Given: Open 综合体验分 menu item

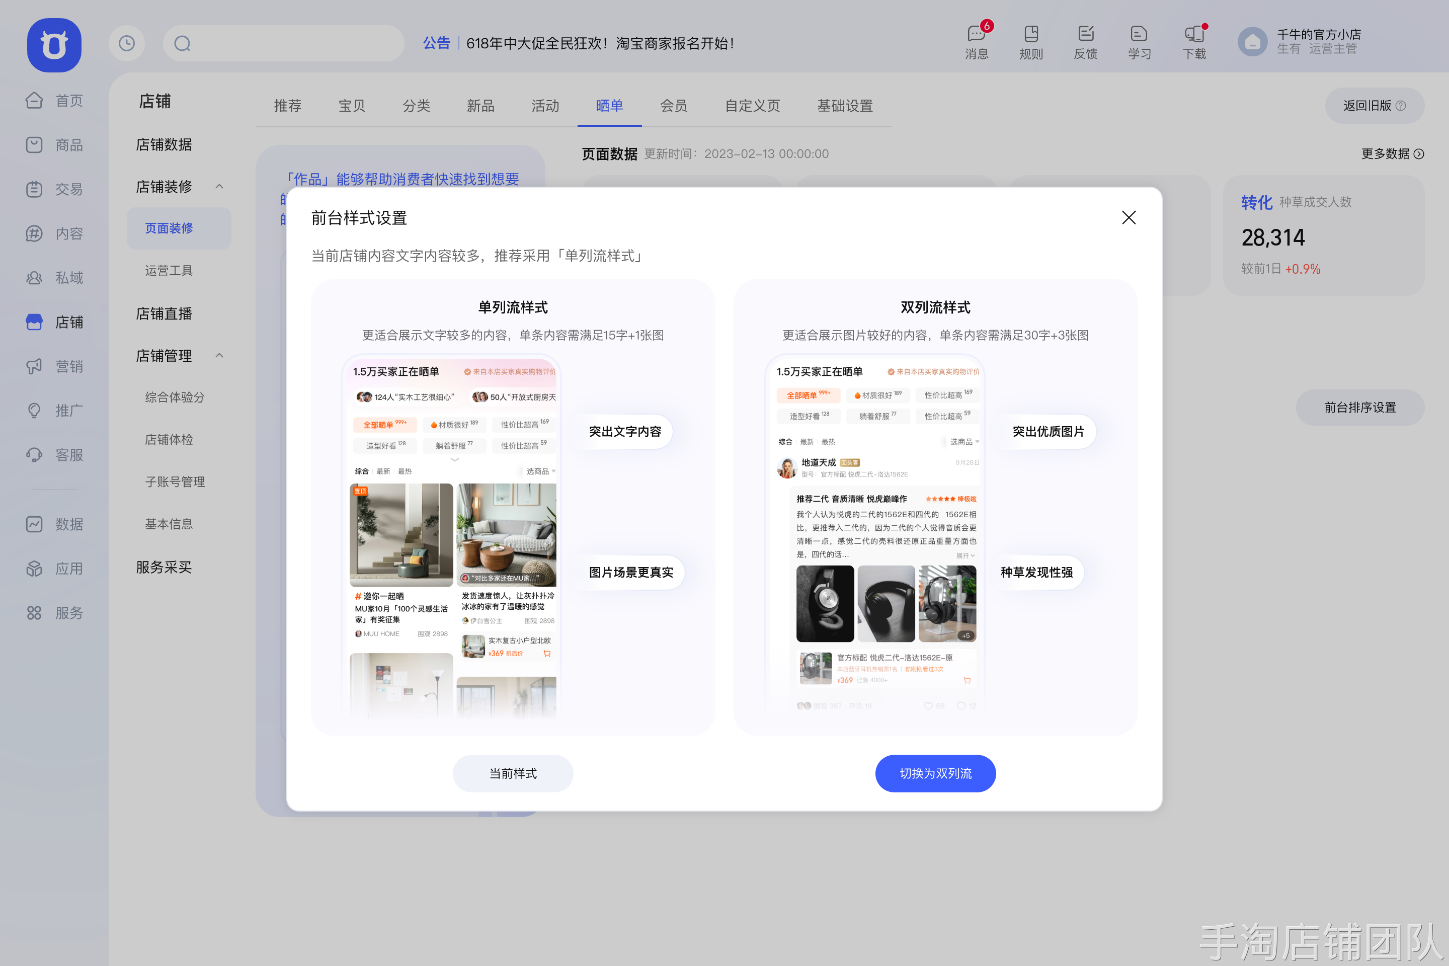Looking at the screenshot, I should tap(175, 397).
